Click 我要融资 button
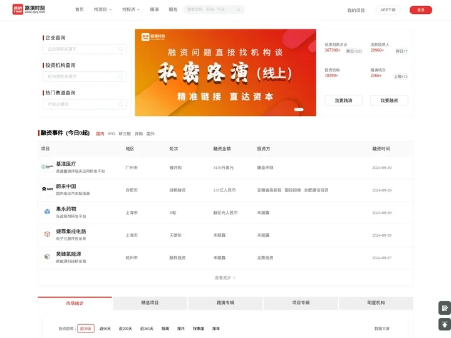This screenshot has width=451, height=338. (x=389, y=101)
